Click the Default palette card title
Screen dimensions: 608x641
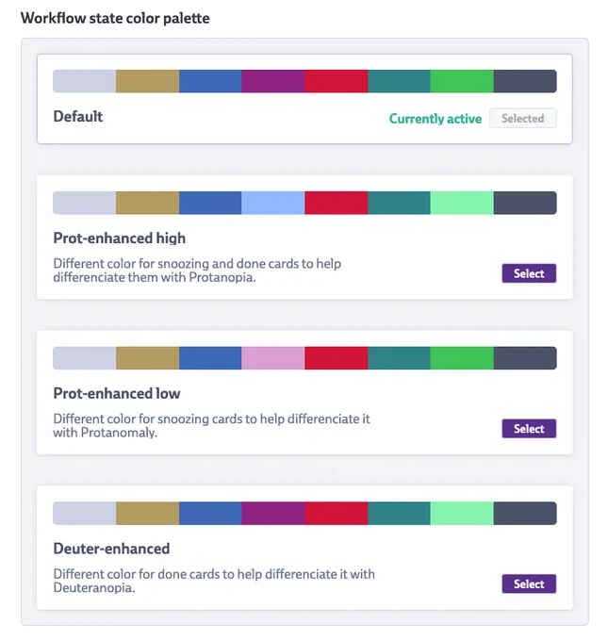coord(78,117)
